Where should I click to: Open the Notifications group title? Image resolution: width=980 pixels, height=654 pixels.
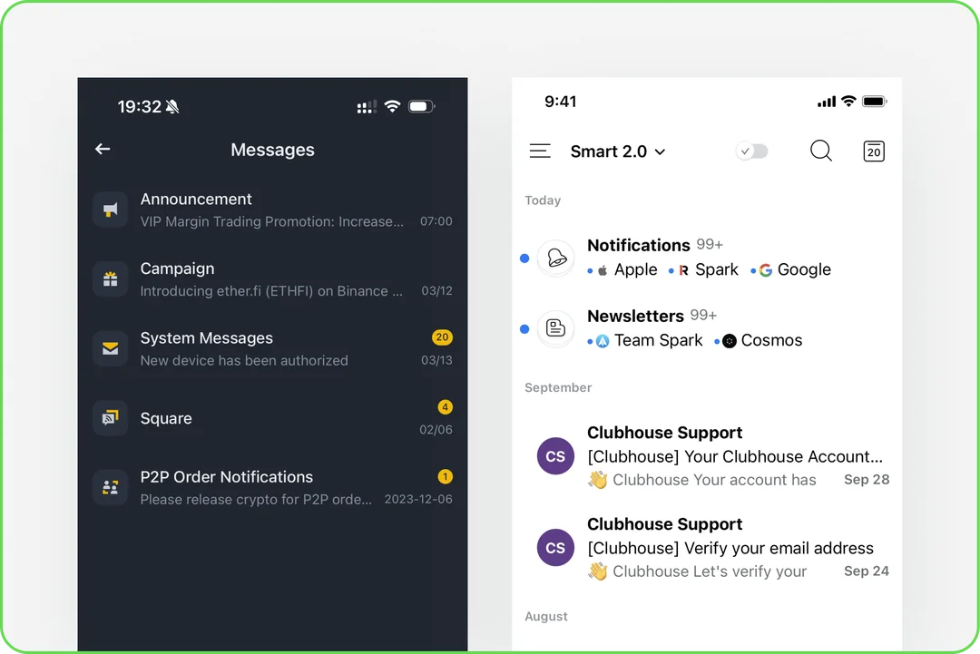638,245
